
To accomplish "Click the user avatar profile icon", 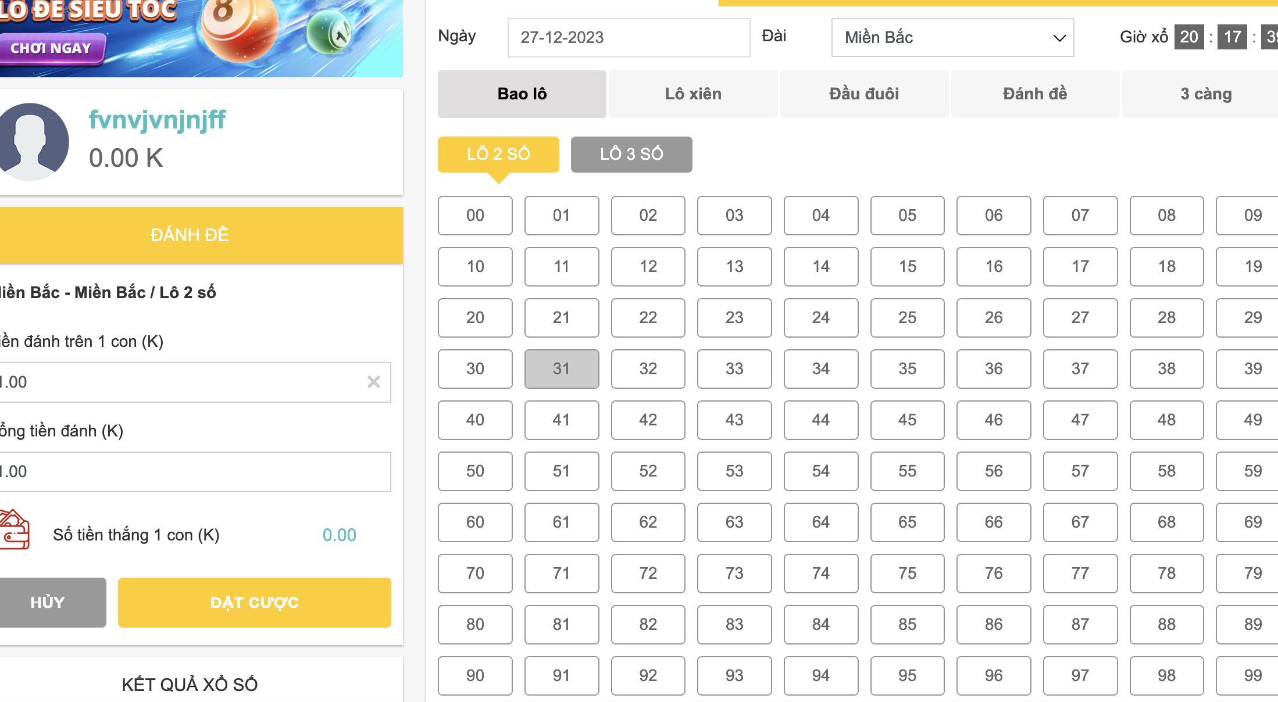I will [32, 141].
